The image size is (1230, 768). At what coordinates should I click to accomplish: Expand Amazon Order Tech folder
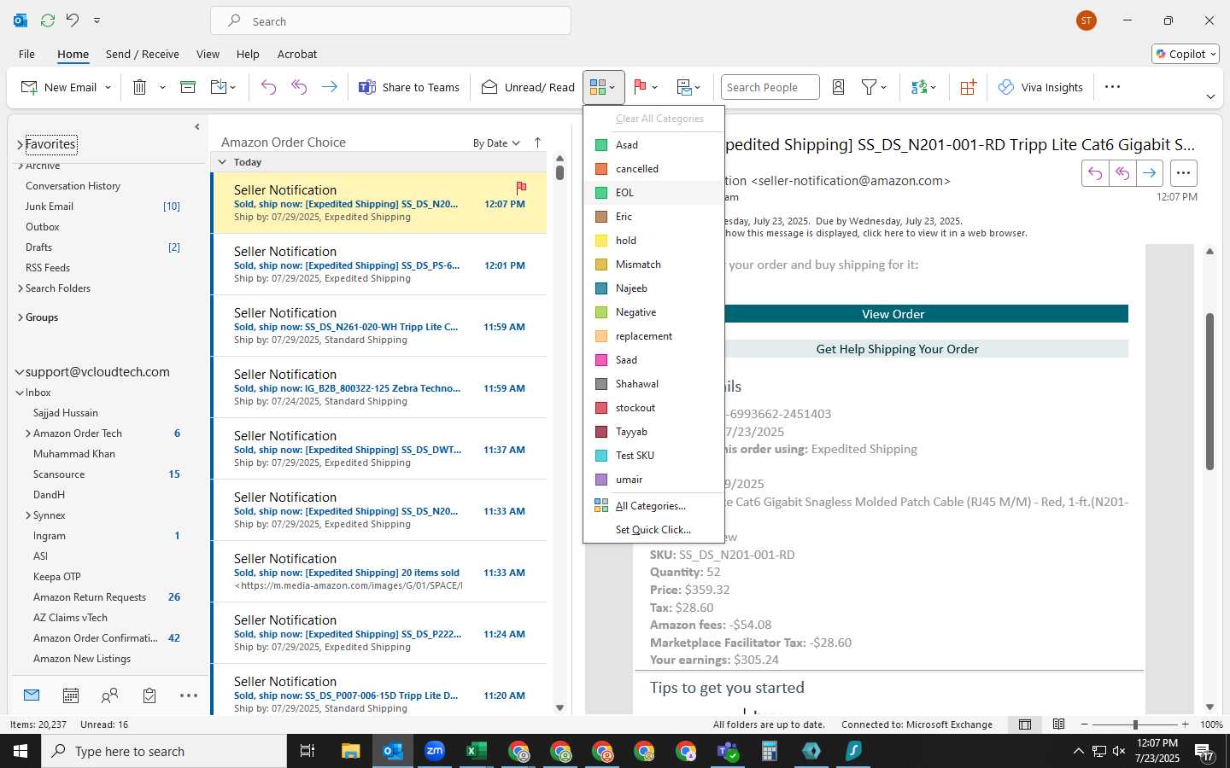coord(28,433)
